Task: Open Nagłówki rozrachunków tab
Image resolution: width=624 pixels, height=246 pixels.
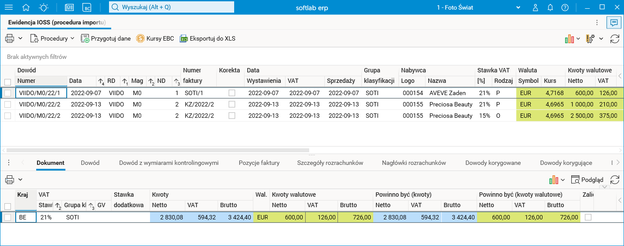Action: (x=414, y=163)
